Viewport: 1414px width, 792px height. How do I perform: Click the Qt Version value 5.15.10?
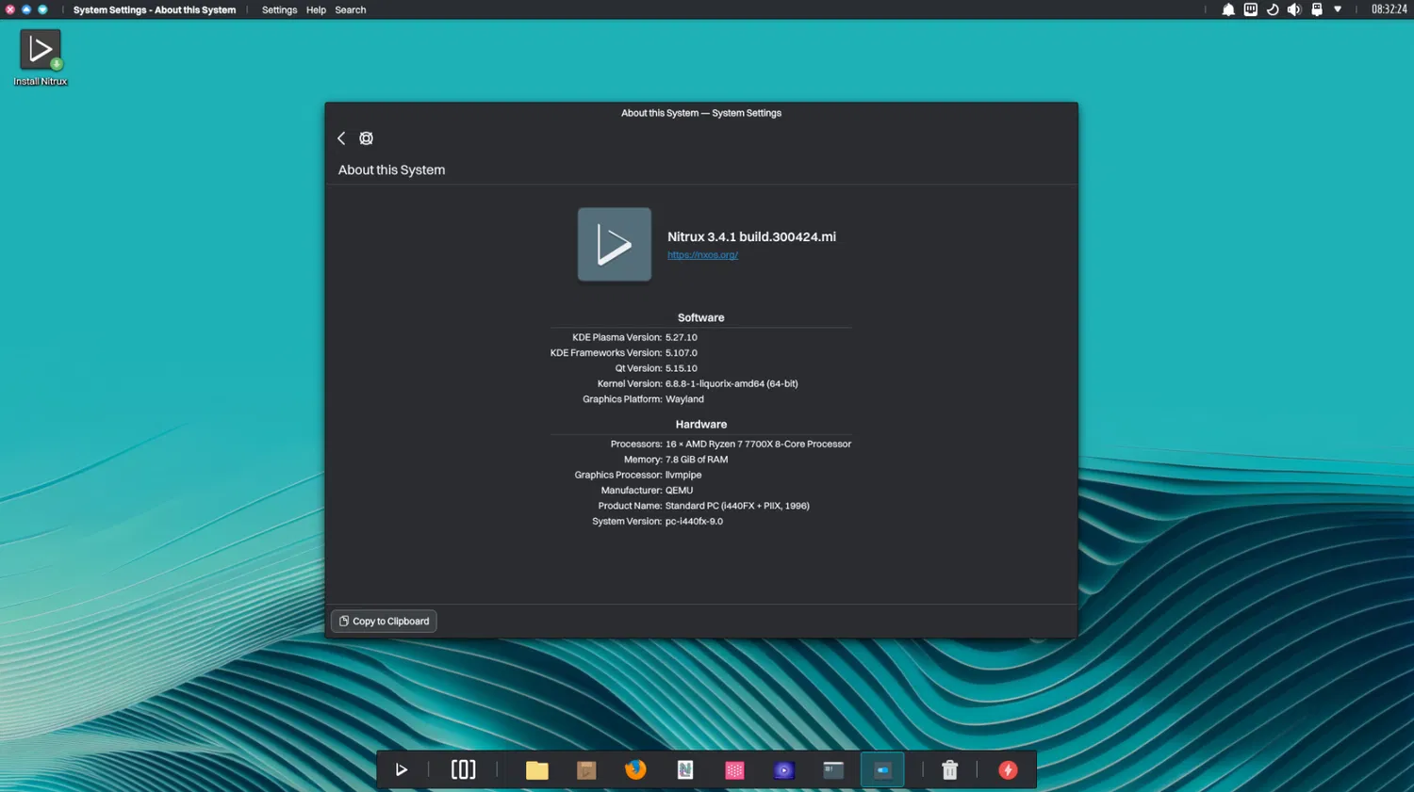click(682, 368)
